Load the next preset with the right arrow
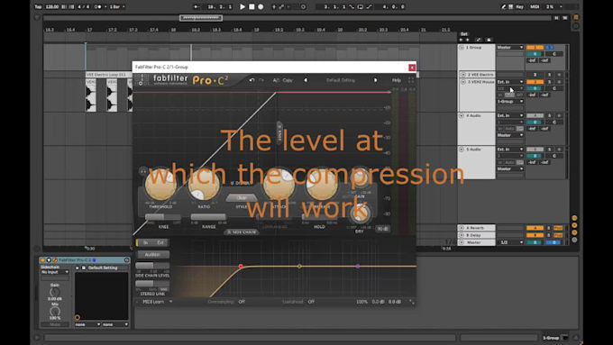613x345 pixels. coord(376,80)
